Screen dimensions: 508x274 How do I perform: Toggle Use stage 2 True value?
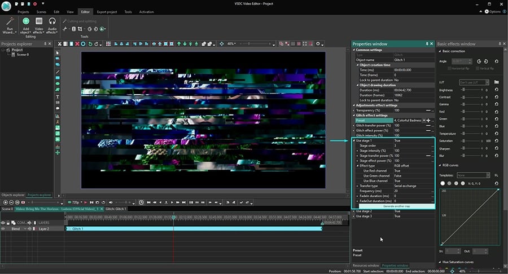pos(413,211)
